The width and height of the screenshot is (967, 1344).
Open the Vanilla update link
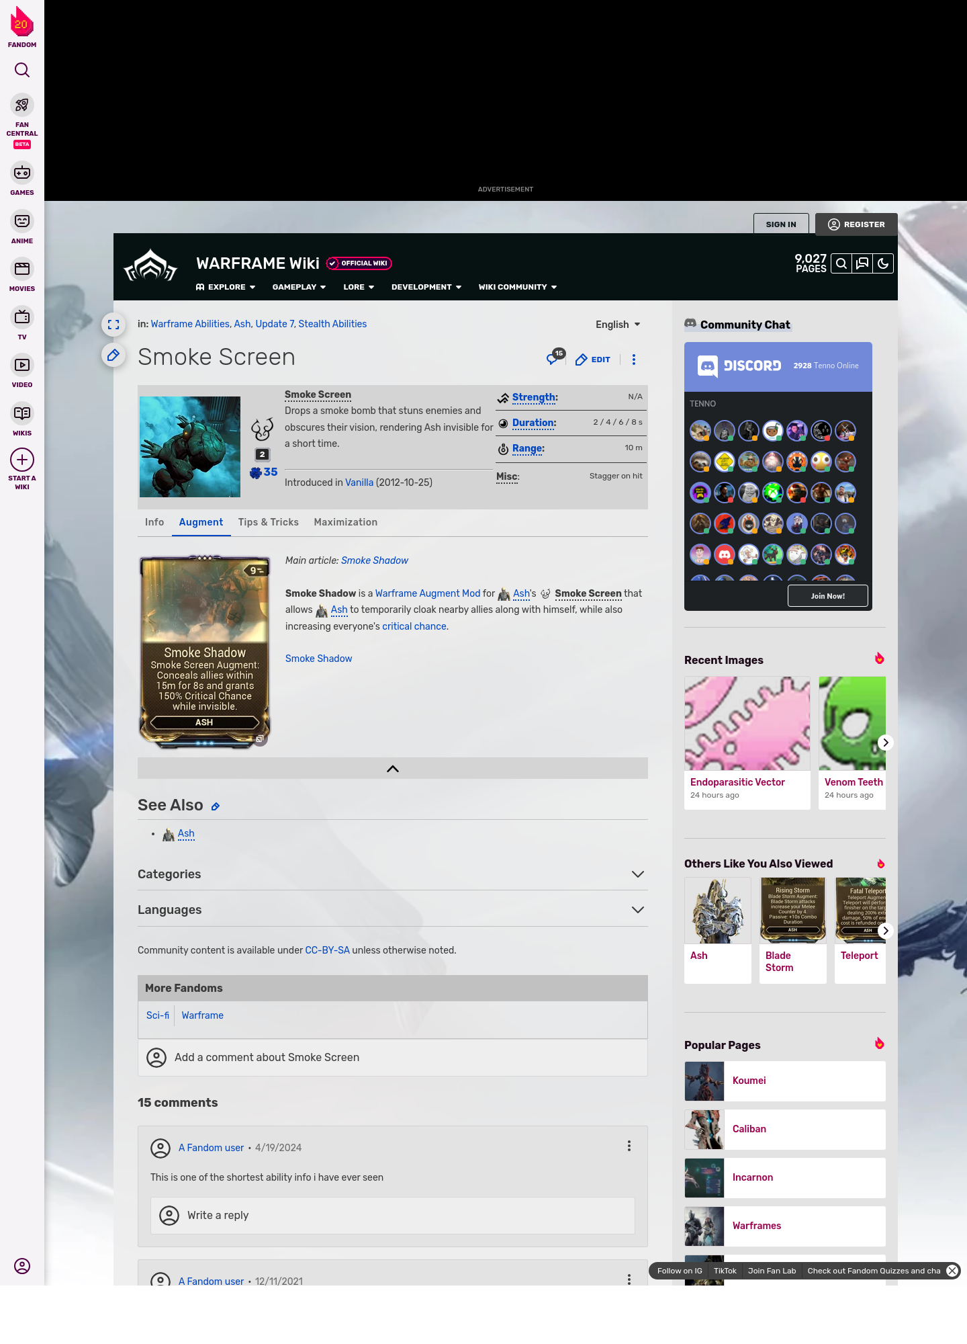coord(359,482)
